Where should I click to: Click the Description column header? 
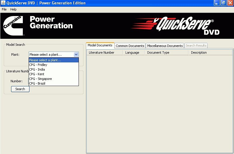click(x=210, y=52)
